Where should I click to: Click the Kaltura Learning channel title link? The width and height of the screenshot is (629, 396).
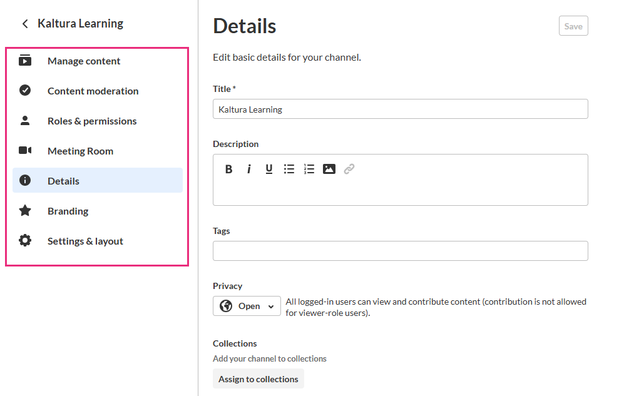80,24
